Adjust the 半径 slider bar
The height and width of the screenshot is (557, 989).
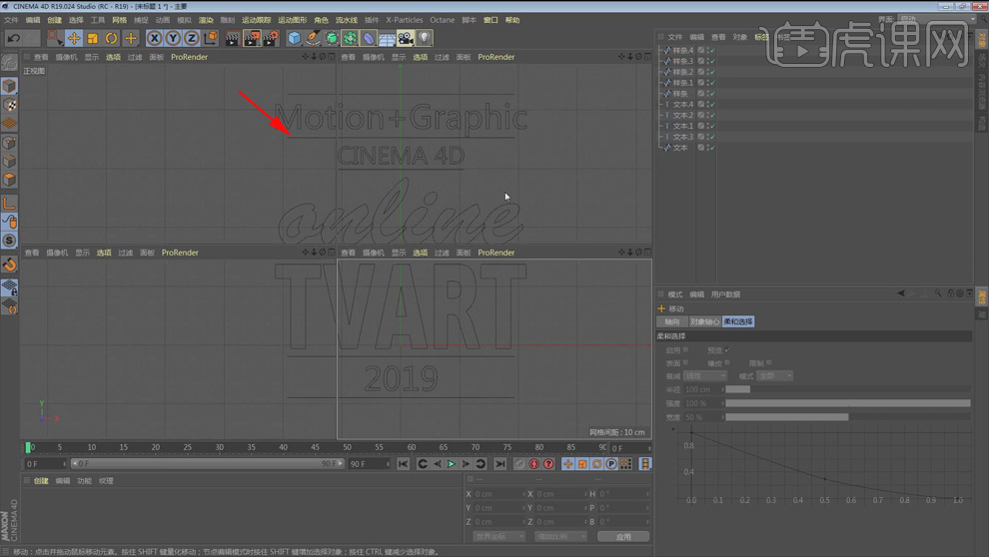(x=848, y=389)
